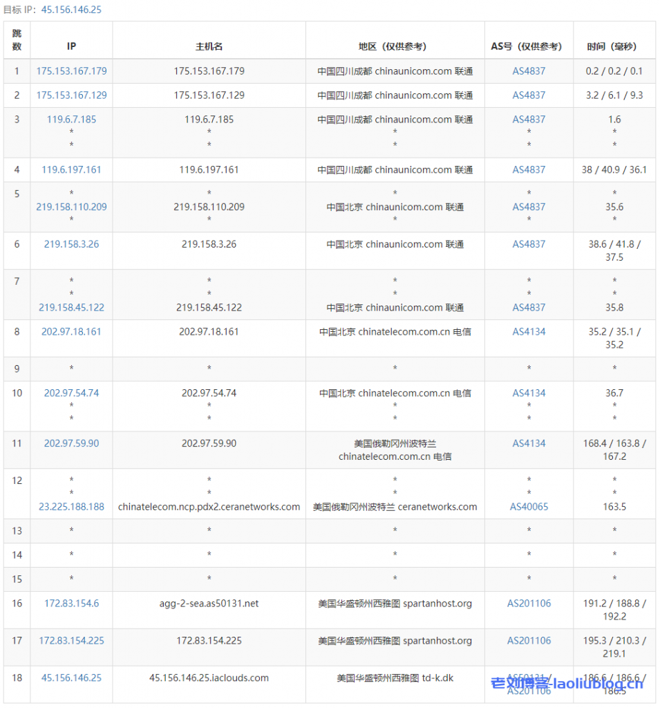Click IP link 175.153.167.179 in hop 1
This screenshot has width=660, height=708.
71,71
